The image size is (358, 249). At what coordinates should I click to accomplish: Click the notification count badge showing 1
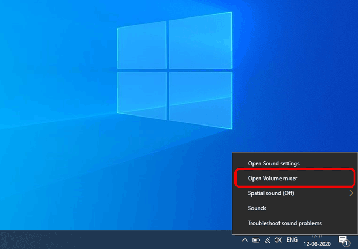click(x=346, y=243)
